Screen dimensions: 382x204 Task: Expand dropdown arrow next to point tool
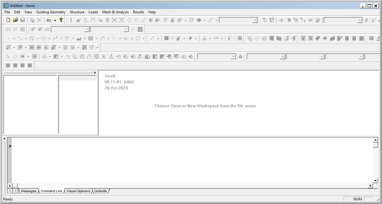14,38
